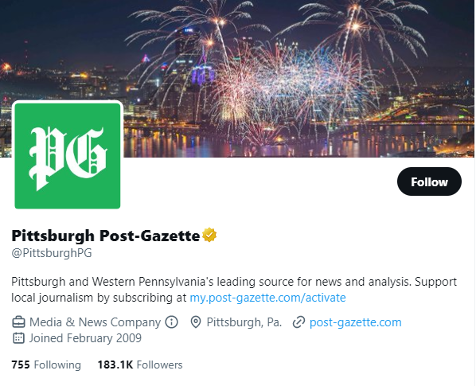Click the Pittsburgh, Pa. location text
Screen dimensions: 476x386
click(244, 322)
